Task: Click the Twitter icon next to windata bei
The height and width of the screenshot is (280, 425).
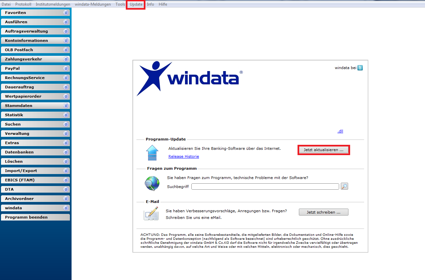Action: 360,68
